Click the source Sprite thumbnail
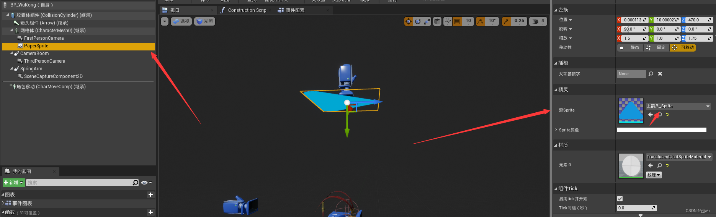716x217 pixels. 631,110
